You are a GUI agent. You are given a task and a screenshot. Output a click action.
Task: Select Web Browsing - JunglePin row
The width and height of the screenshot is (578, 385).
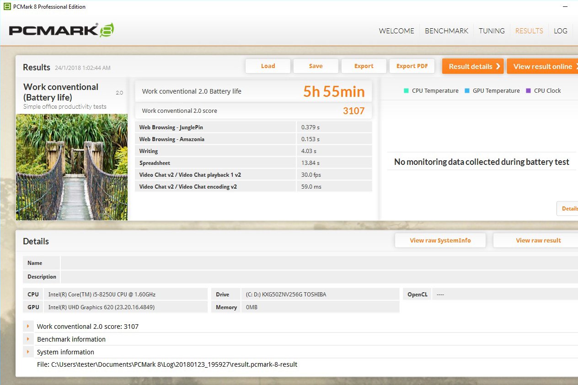[253, 127]
